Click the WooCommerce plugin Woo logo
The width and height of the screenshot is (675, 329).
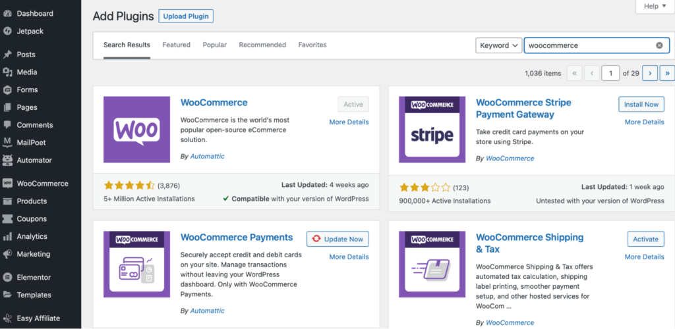point(136,130)
